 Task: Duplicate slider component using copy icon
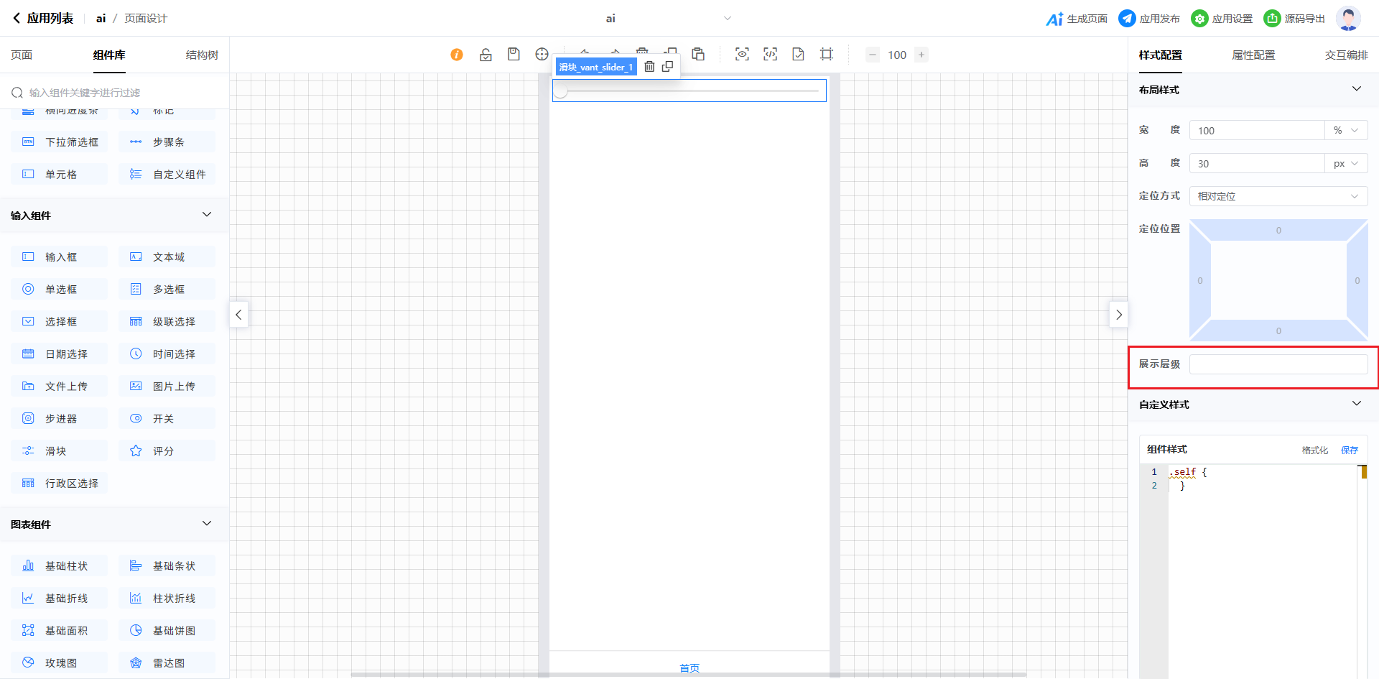tap(667, 67)
